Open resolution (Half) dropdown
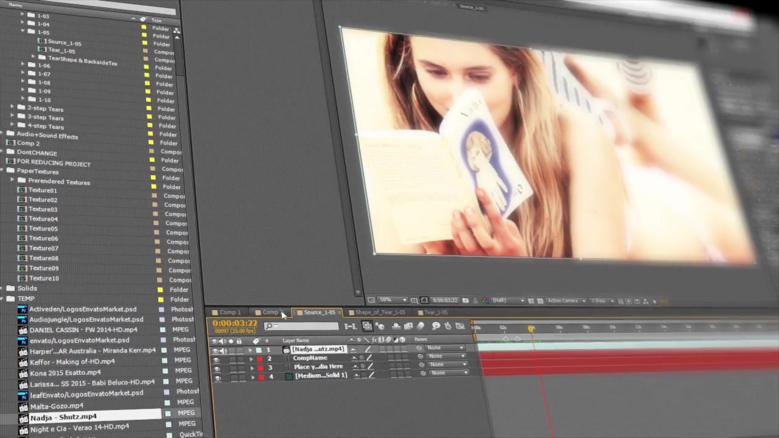 tap(508, 301)
